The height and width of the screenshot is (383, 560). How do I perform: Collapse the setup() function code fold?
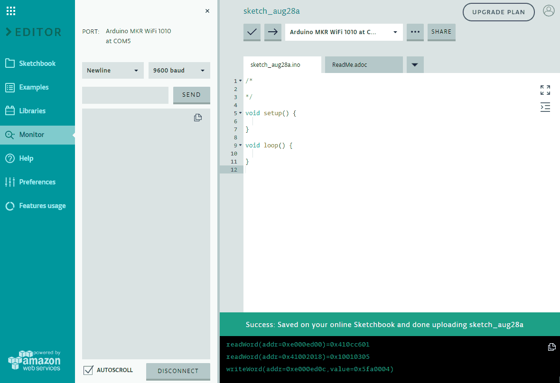tap(241, 113)
